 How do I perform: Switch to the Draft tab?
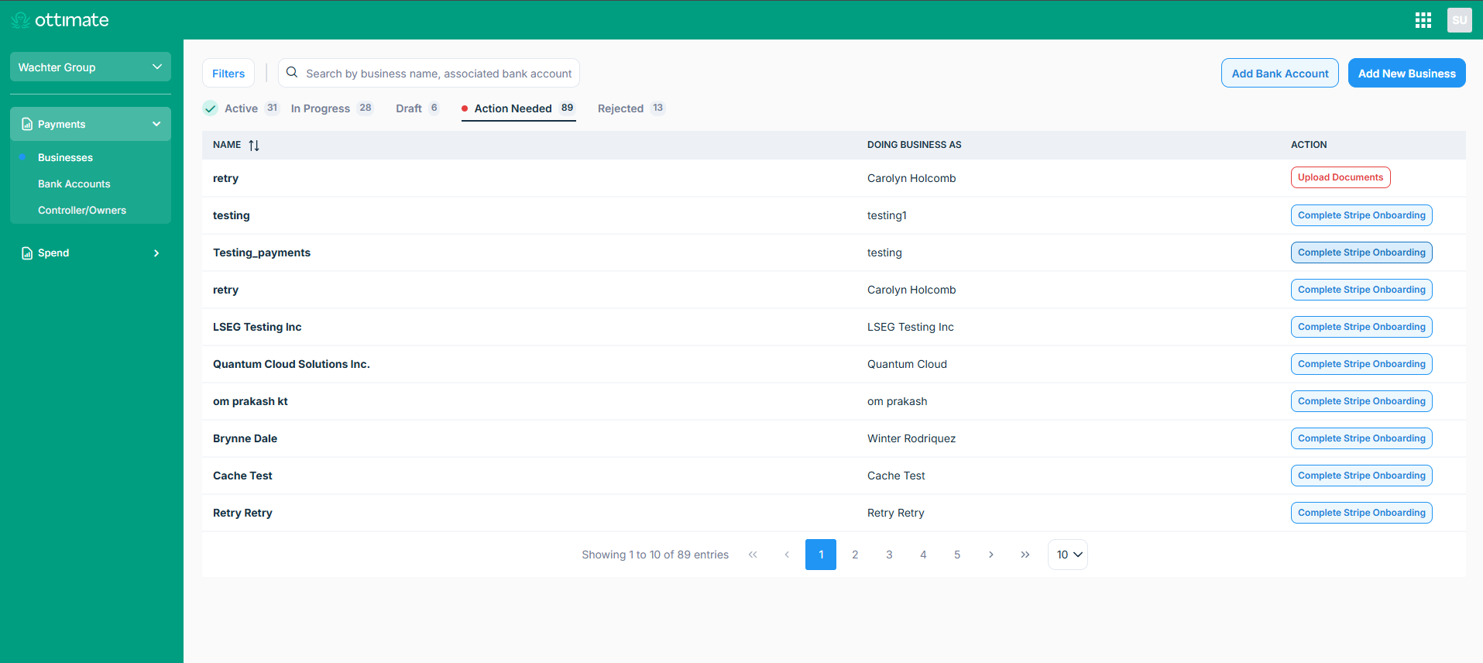click(417, 108)
